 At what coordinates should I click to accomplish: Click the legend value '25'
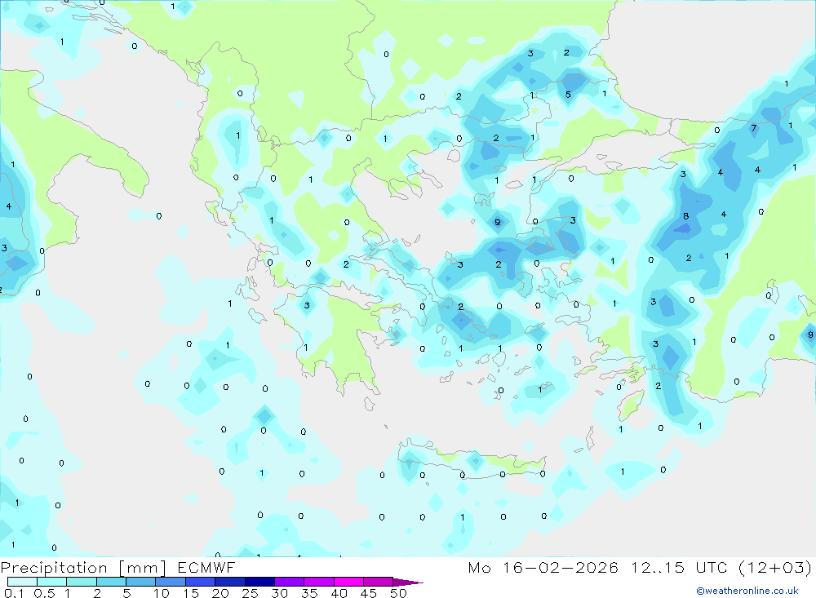pos(251,593)
